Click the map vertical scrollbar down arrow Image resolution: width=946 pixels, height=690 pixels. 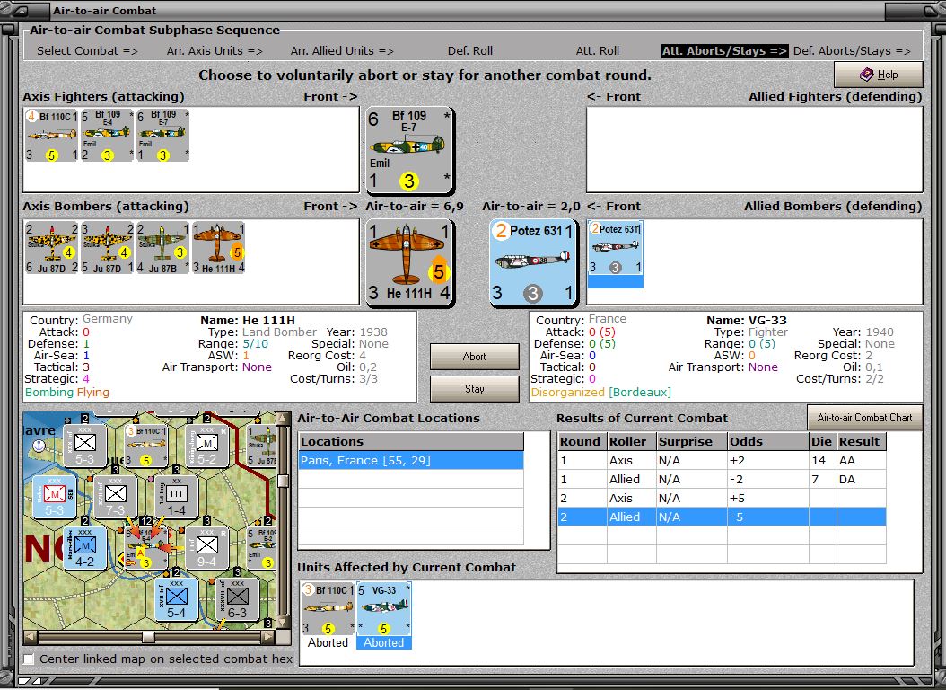283,623
